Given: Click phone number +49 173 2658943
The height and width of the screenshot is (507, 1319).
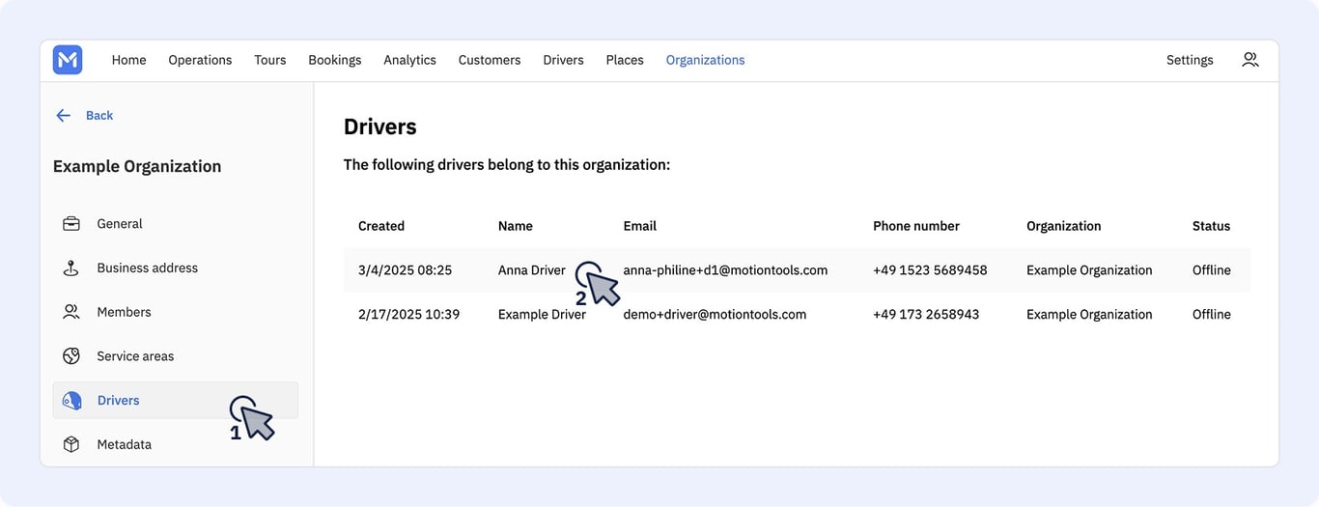Looking at the screenshot, I should coord(926,315).
